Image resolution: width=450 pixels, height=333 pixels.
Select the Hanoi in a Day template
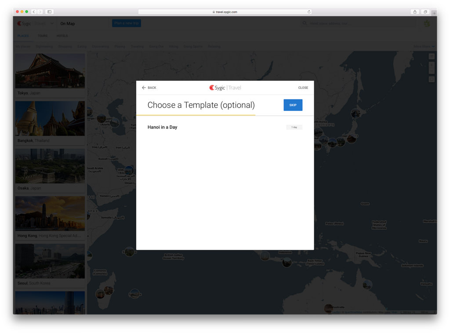[x=225, y=127]
